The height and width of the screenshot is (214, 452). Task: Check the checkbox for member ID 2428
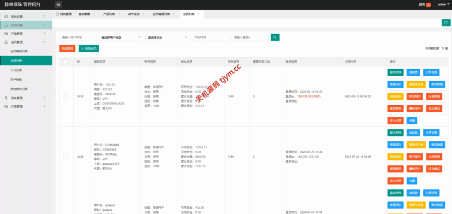65,157
